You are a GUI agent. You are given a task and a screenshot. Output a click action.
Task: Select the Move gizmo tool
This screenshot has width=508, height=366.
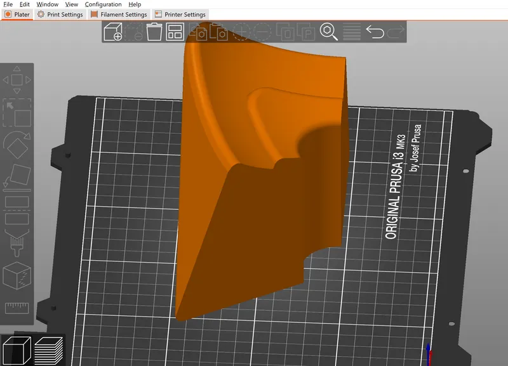pos(17,80)
